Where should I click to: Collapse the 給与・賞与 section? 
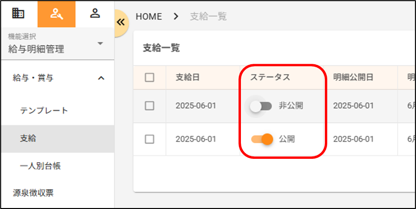tap(101, 77)
